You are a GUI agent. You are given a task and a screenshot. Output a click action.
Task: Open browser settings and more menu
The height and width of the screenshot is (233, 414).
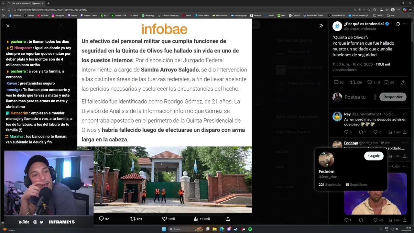point(398,10)
